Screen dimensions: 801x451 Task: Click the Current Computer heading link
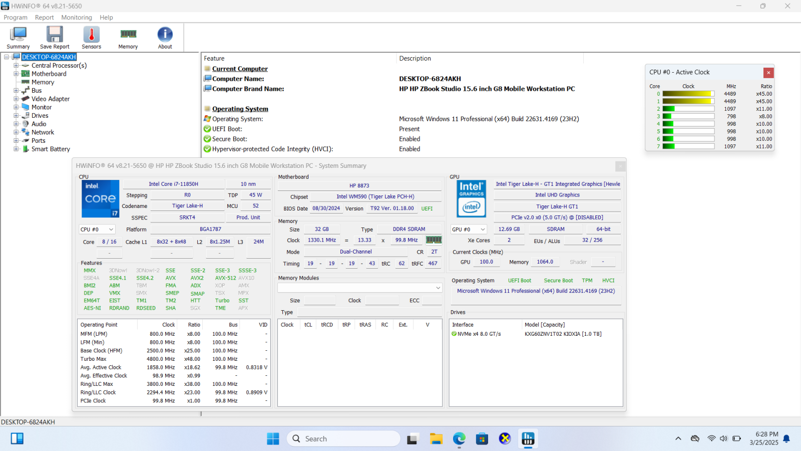pos(240,69)
